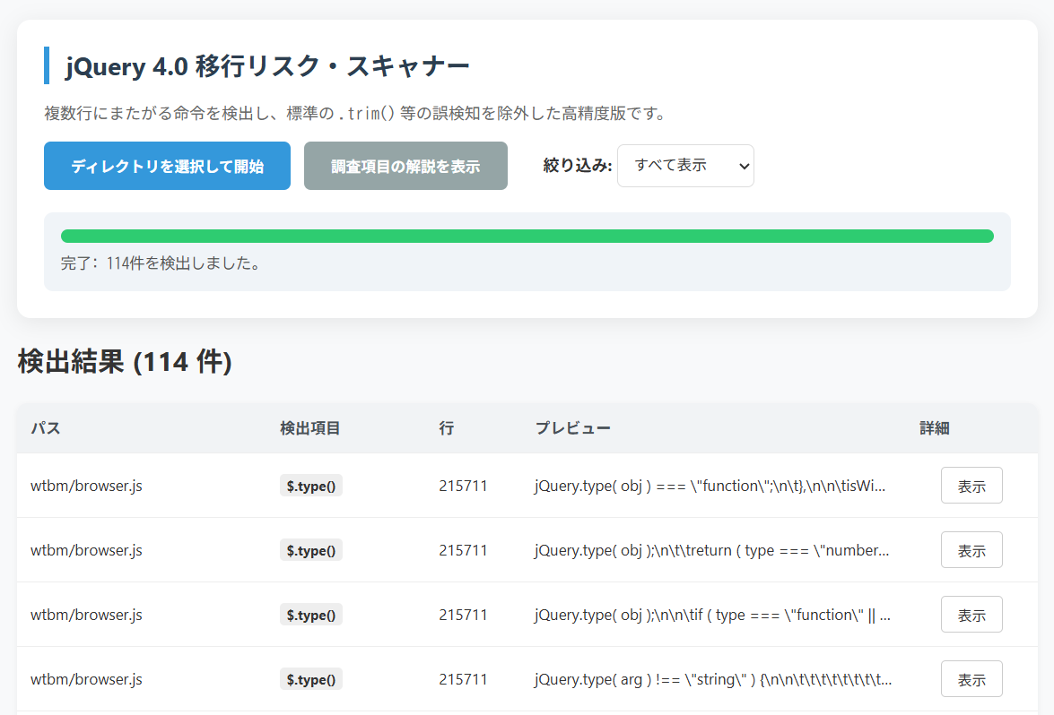Click $.type() tag in the type === "number row
The width and height of the screenshot is (1054, 715).
pyautogui.click(x=311, y=550)
